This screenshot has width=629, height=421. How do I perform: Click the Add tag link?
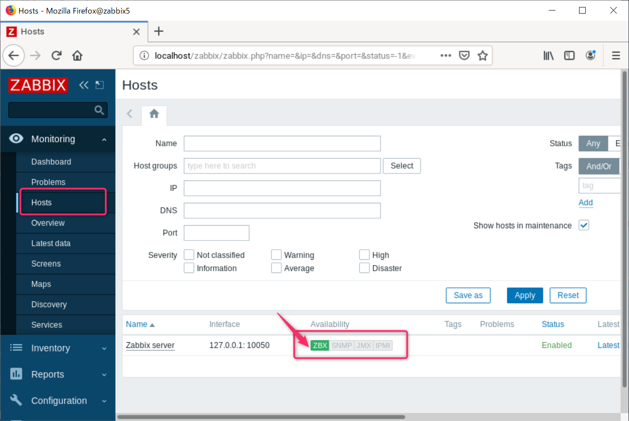pos(586,202)
